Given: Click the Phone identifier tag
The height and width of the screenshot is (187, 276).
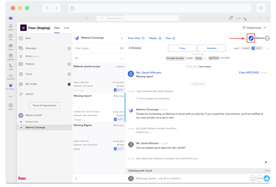Looking at the screenshot, I should pos(219,58).
